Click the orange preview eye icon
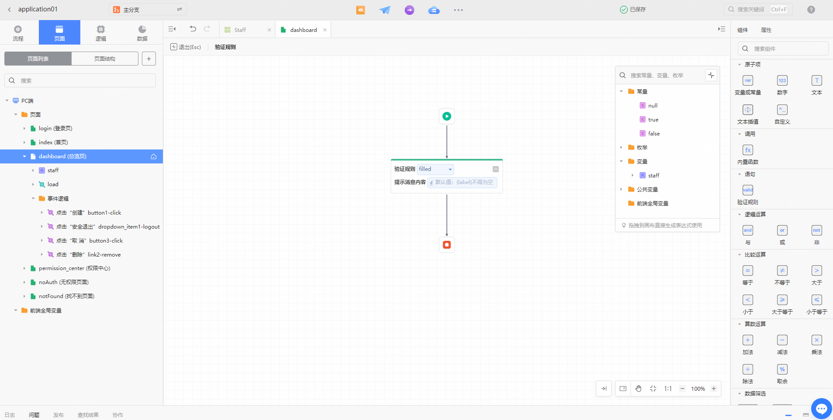Screen dimensions: 833x420 361,10
